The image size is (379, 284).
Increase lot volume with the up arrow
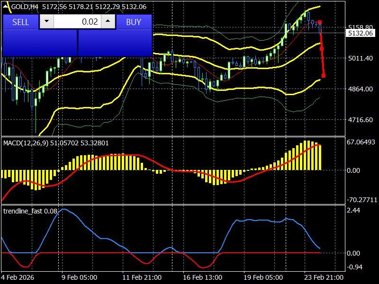pos(108,21)
